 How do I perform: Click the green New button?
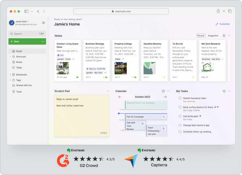(x=27, y=41)
